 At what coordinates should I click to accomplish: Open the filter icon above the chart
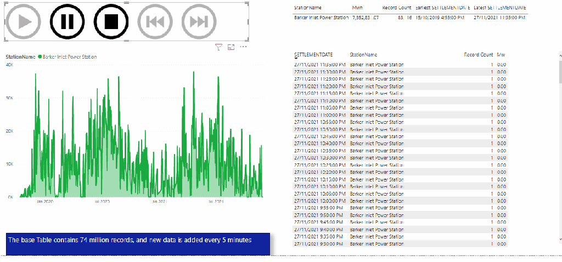click(x=218, y=48)
